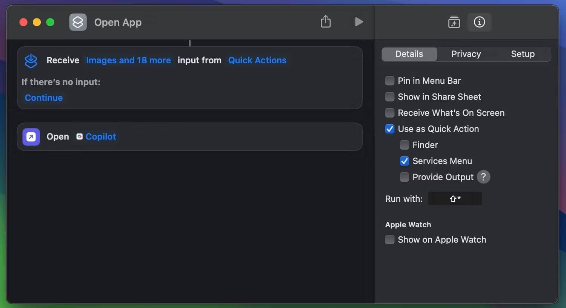Toggle Receive What's On Screen
This screenshot has height=308, width=566.
389,112
